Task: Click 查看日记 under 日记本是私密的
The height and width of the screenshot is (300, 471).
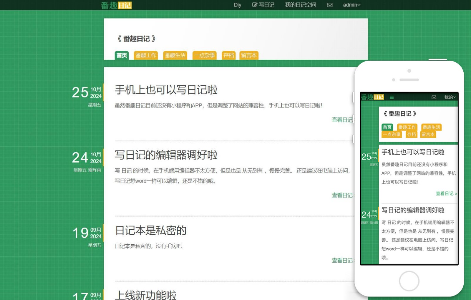Action: [343, 260]
